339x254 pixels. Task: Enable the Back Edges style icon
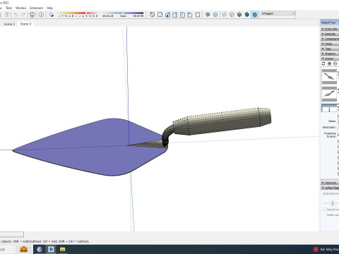click(215, 15)
